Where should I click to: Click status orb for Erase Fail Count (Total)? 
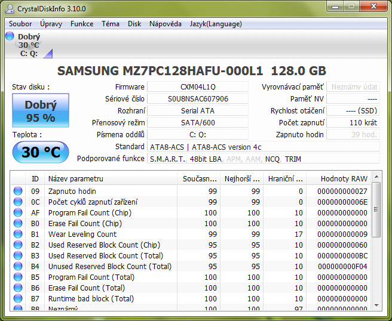18,288
